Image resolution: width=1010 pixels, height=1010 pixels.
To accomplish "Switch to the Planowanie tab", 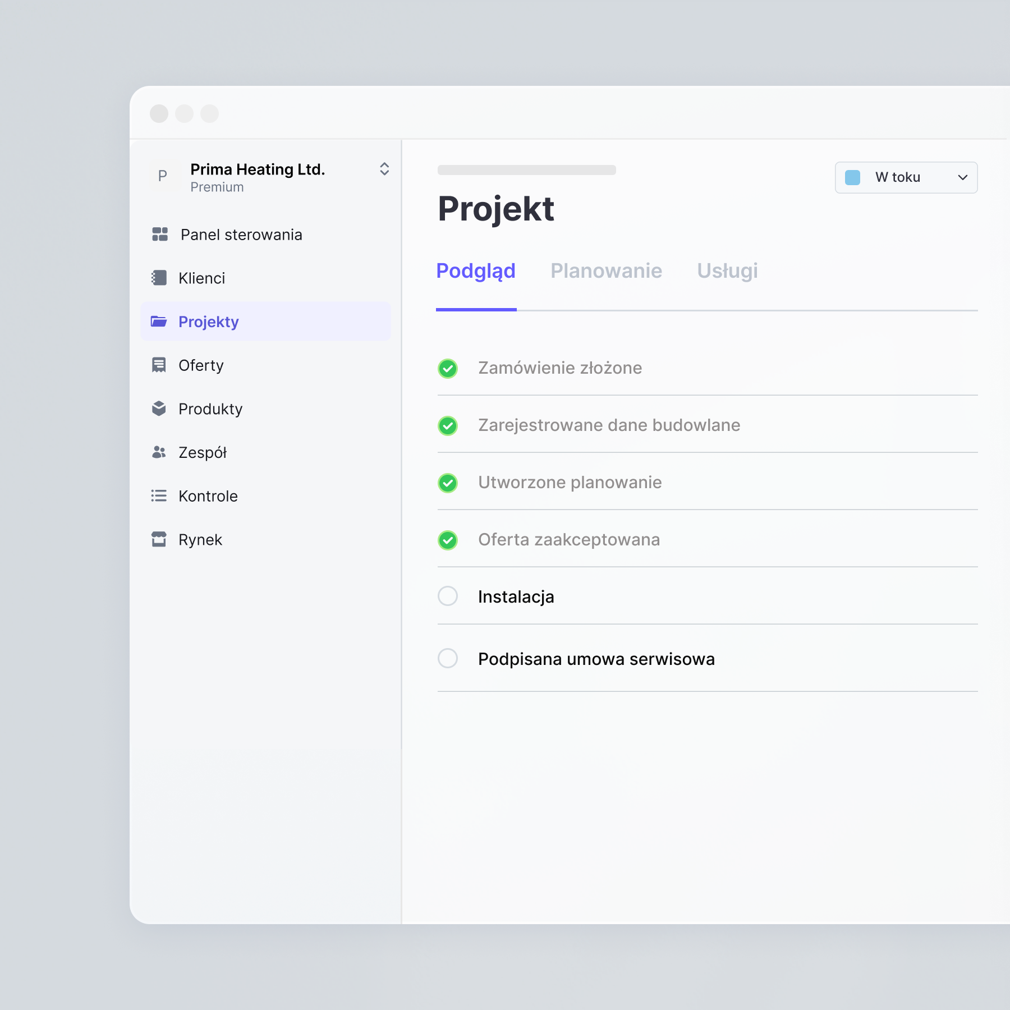I will (606, 271).
